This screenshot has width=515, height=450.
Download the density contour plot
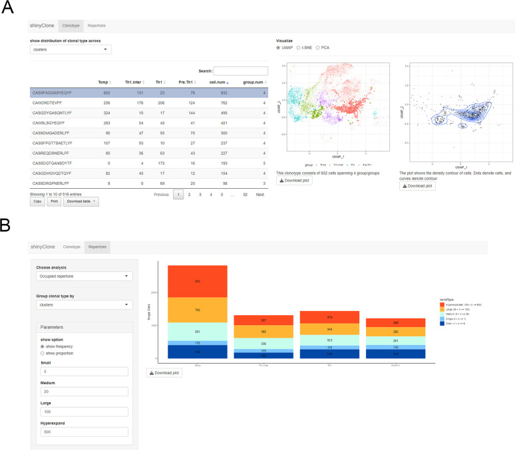pos(417,185)
